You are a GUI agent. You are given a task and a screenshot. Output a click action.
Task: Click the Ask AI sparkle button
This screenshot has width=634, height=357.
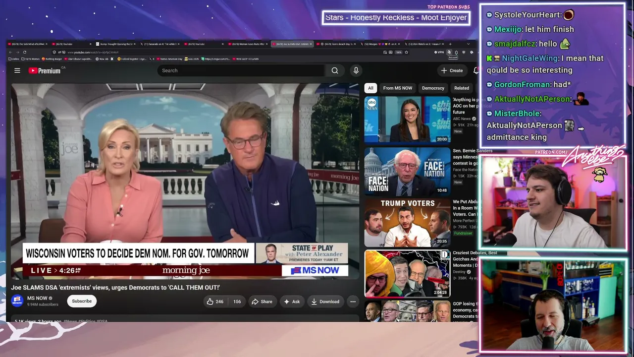pos(291,301)
